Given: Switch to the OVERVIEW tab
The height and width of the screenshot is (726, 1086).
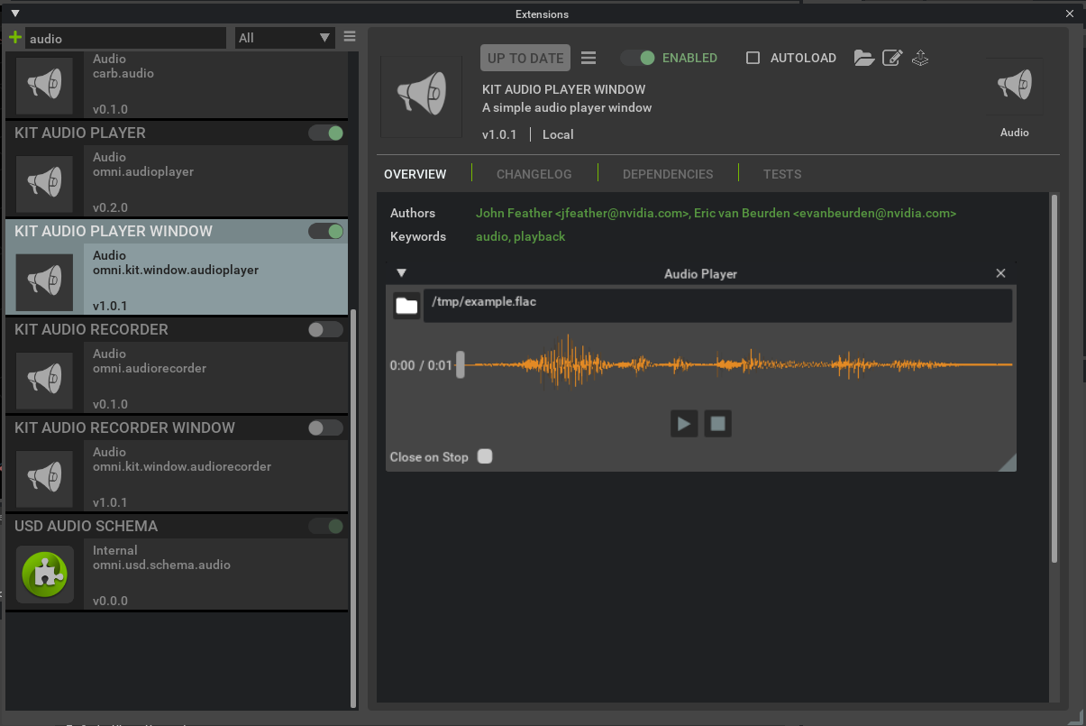Looking at the screenshot, I should click(415, 174).
